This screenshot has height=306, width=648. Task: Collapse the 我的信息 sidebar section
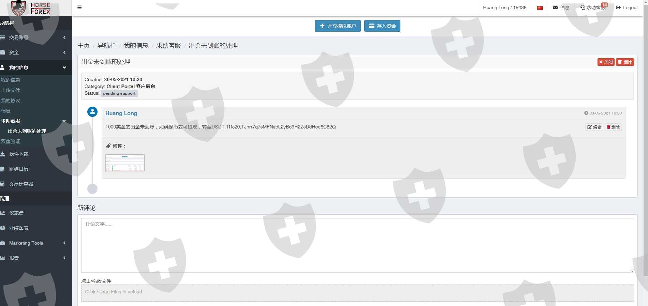point(36,67)
